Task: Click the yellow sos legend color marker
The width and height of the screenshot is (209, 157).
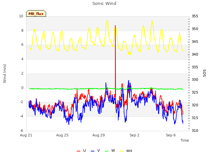Action: coord(121,151)
